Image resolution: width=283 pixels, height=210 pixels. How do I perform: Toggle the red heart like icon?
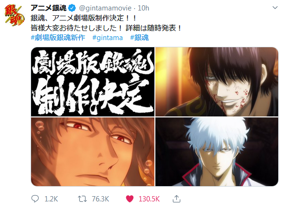click(x=130, y=199)
